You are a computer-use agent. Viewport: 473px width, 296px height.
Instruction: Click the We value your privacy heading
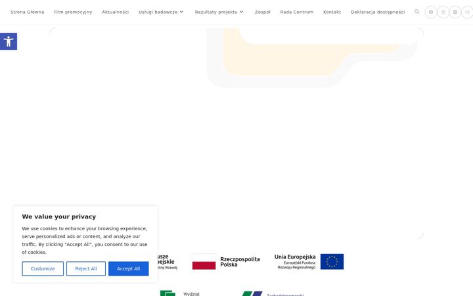(59, 216)
